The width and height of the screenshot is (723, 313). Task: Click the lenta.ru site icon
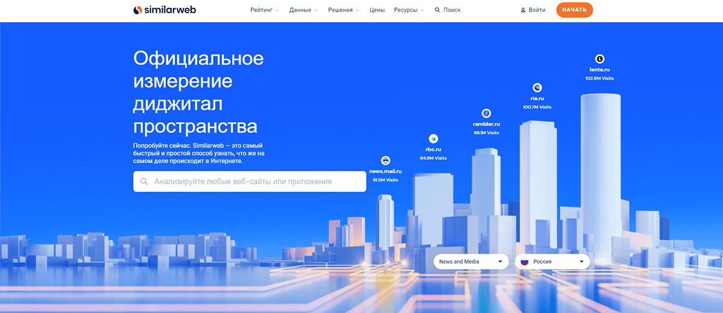(599, 58)
